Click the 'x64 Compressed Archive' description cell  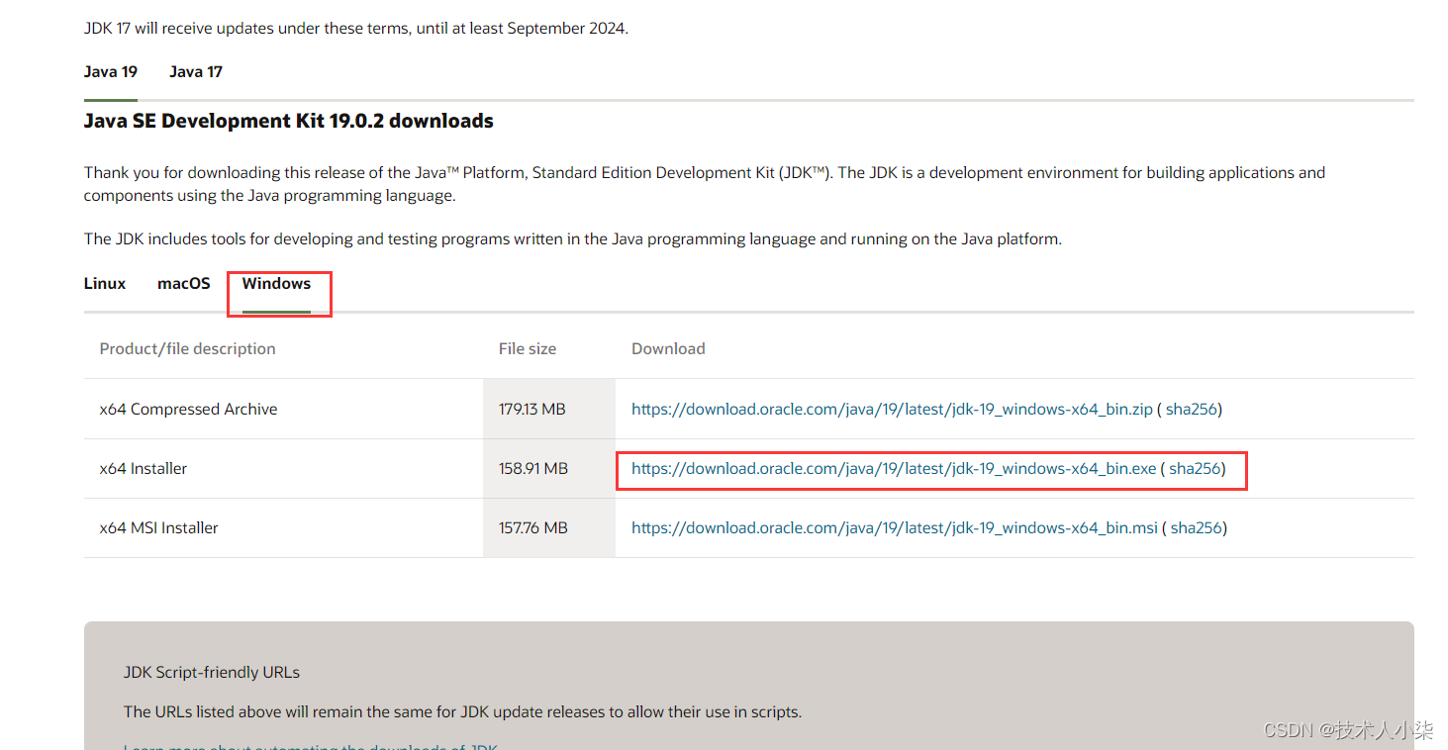pos(283,409)
